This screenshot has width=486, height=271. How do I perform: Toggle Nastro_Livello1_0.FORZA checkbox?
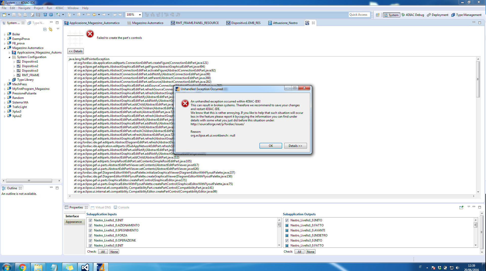tap(90, 235)
